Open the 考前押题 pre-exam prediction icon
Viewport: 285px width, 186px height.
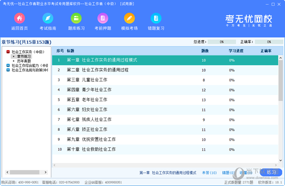(x=103, y=18)
